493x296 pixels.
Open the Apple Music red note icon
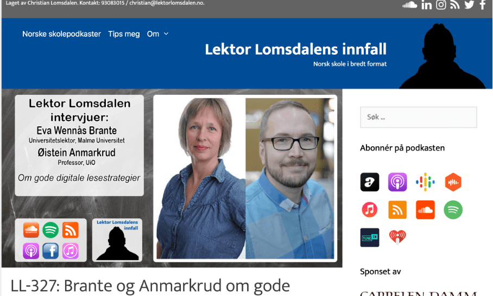pyautogui.click(x=370, y=210)
